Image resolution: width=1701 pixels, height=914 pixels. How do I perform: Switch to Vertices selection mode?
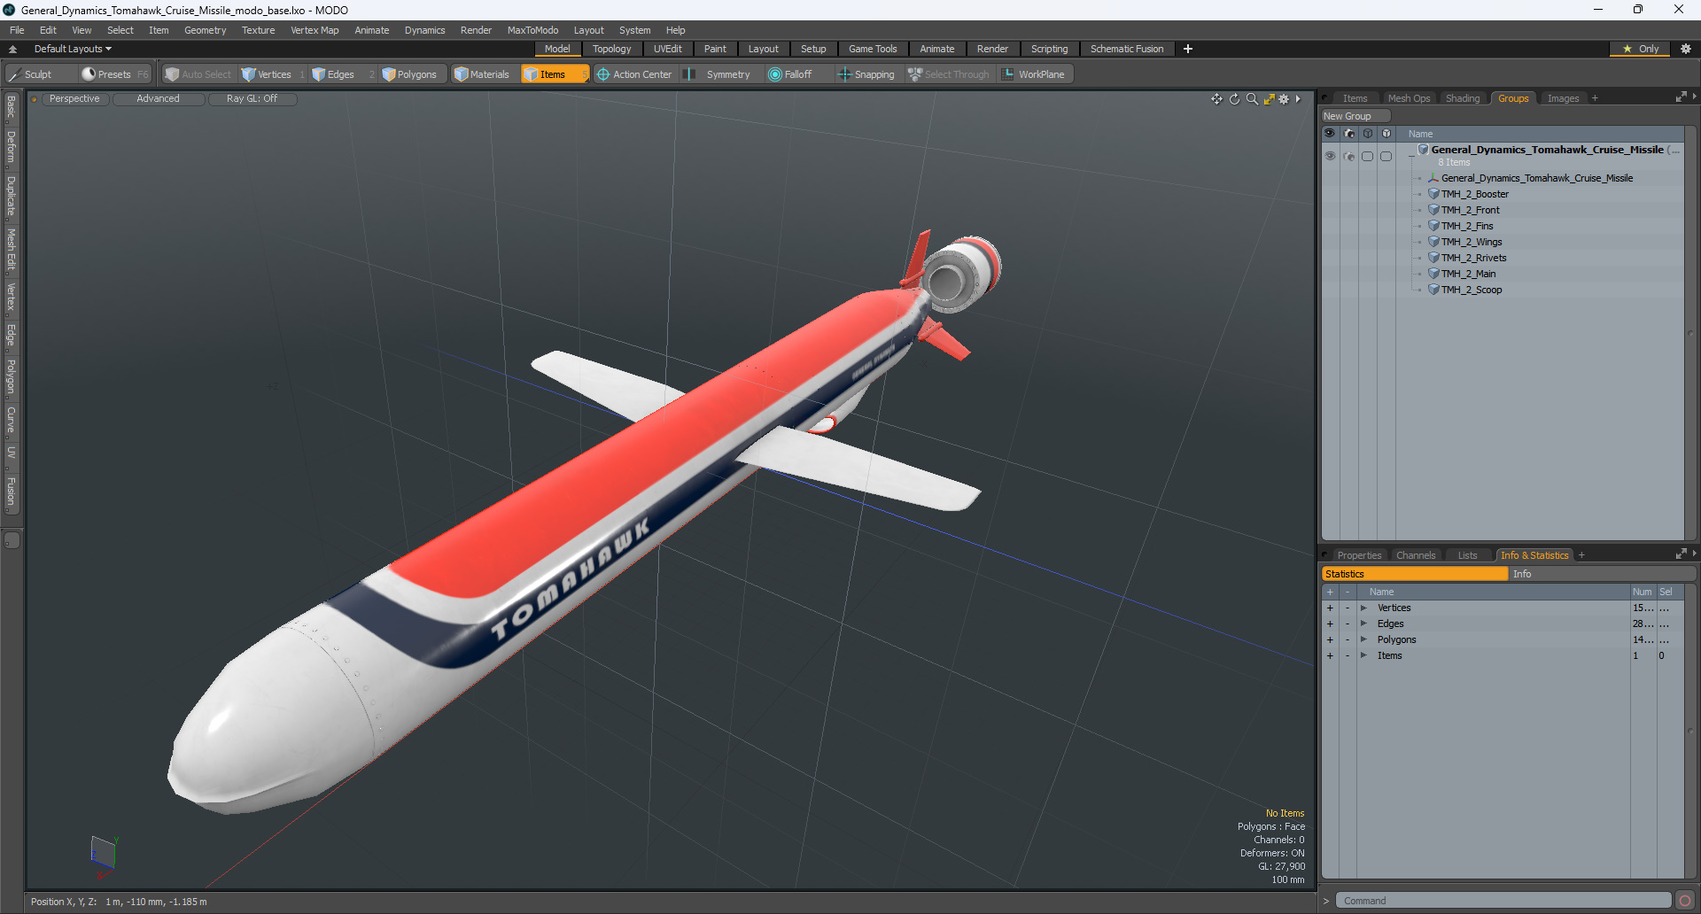[x=273, y=74]
